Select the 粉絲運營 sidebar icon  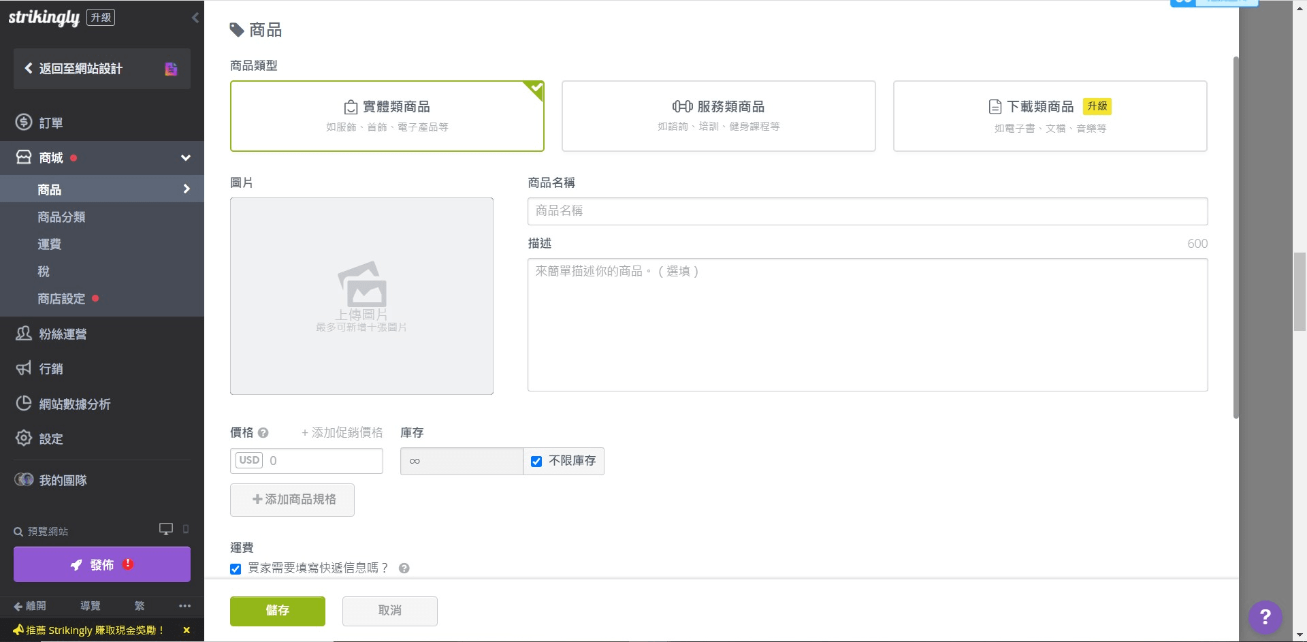(23, 334)
